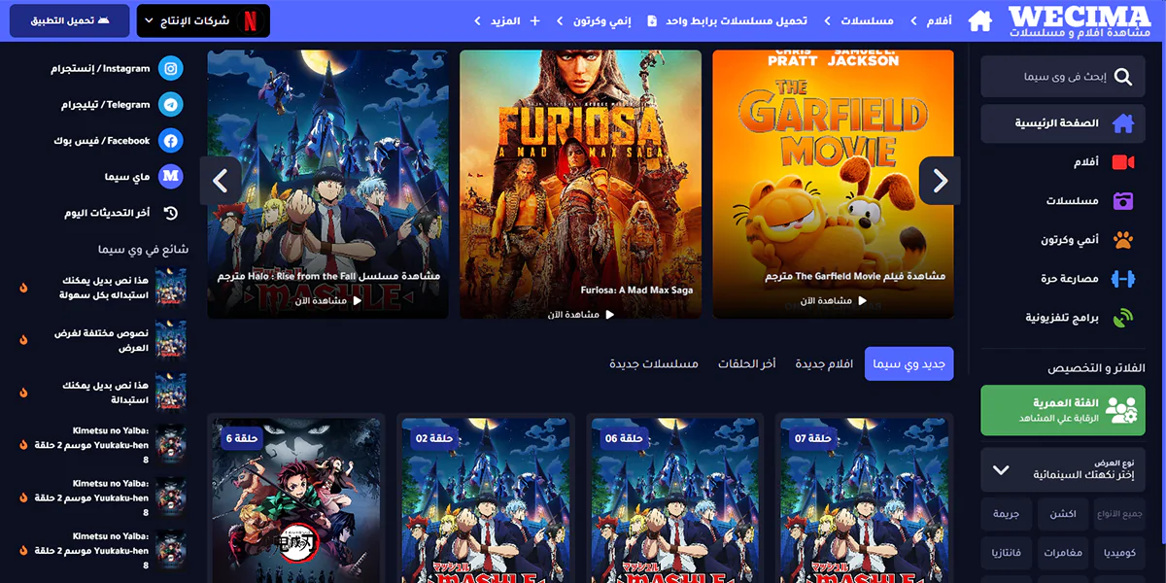Open the Furiosa poster slide

coord(581,185)
